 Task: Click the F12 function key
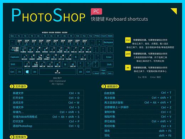91,36
